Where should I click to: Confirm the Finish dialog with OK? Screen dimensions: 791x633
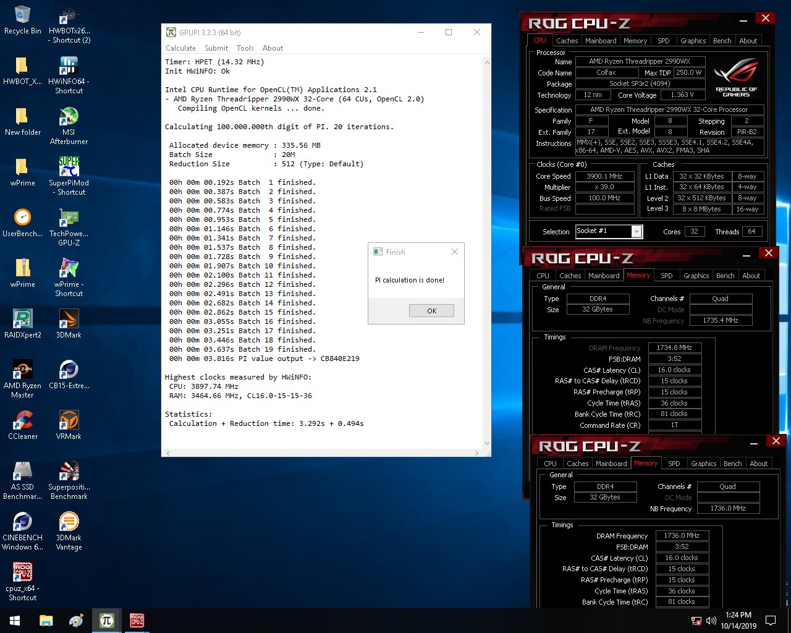pos(431,311)
